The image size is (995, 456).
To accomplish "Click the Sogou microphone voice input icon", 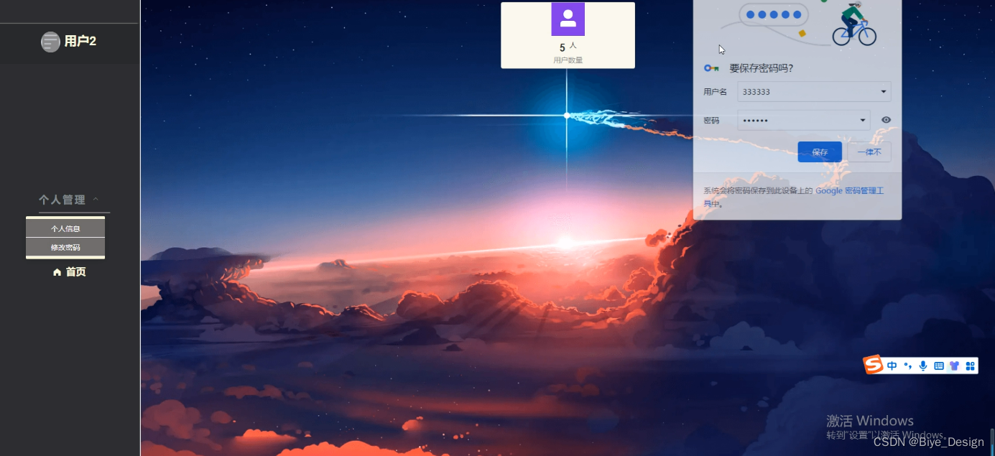I will (x=923, y=366).
